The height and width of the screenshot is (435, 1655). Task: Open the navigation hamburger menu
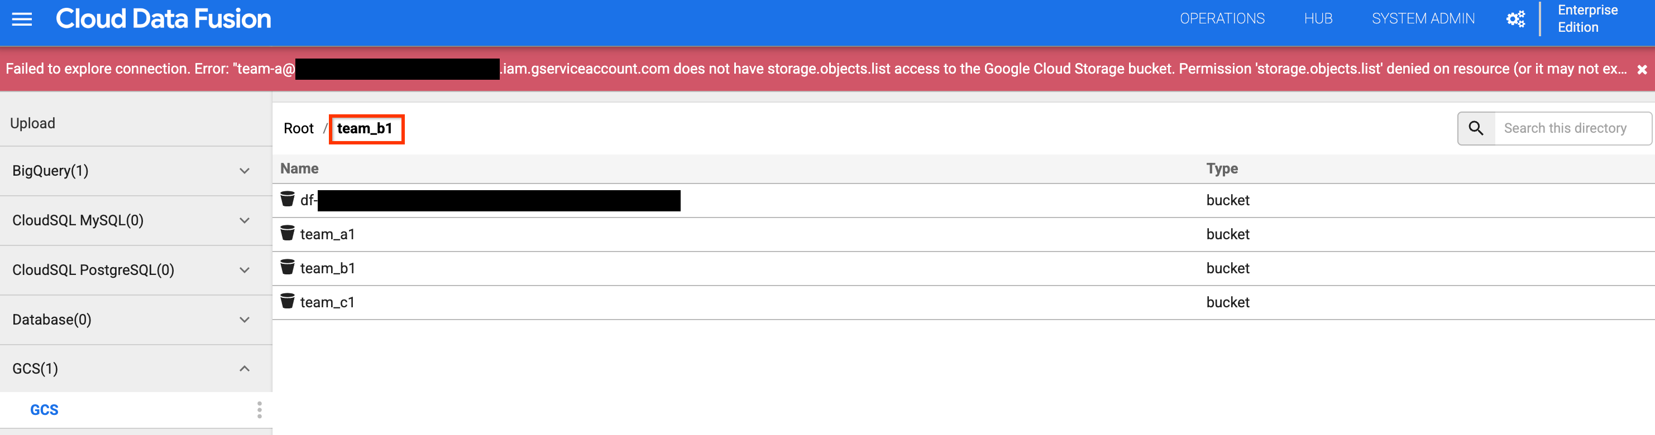point(23,18)
